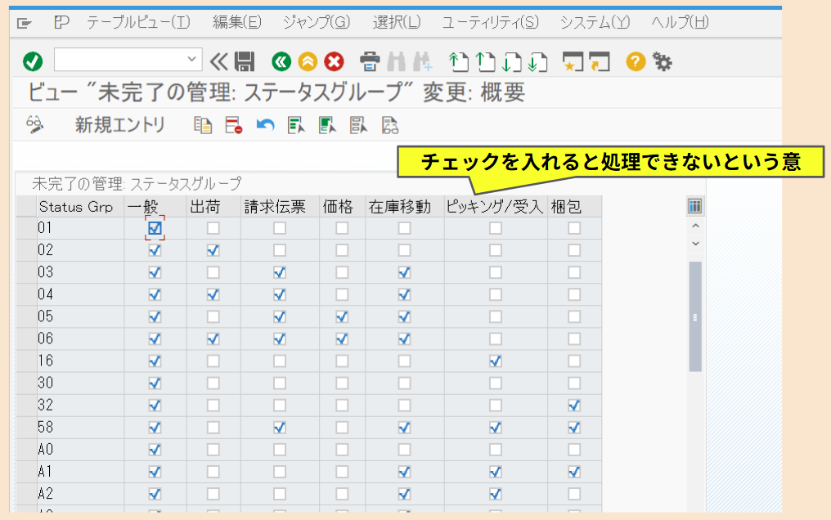The image size is (831, 520).
Task: Save with the floppy disk icon
Action: click(245, 62)
